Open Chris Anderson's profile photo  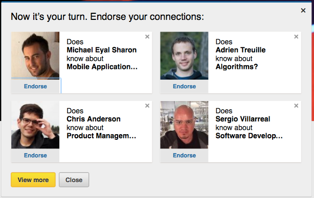click(35, 125)
